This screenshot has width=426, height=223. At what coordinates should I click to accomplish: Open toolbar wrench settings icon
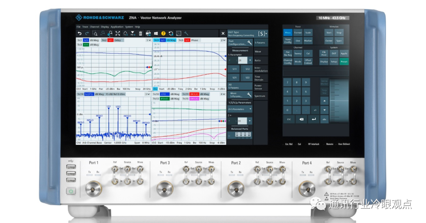pos(186,33)
